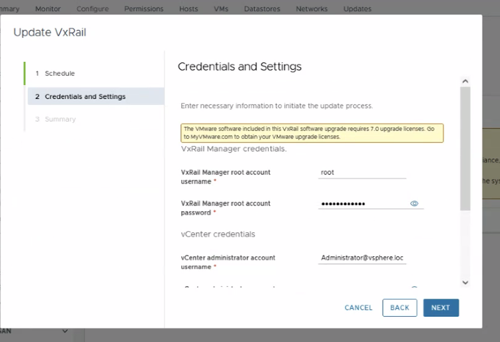500x342 pixels.
Task: Click the 'vCenter credentials' section heading
Action: 218,234
